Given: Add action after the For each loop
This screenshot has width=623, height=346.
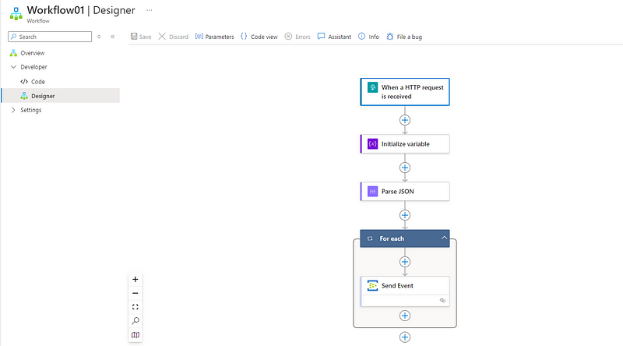Looking at the screenshot, I should tap(405, 337).
